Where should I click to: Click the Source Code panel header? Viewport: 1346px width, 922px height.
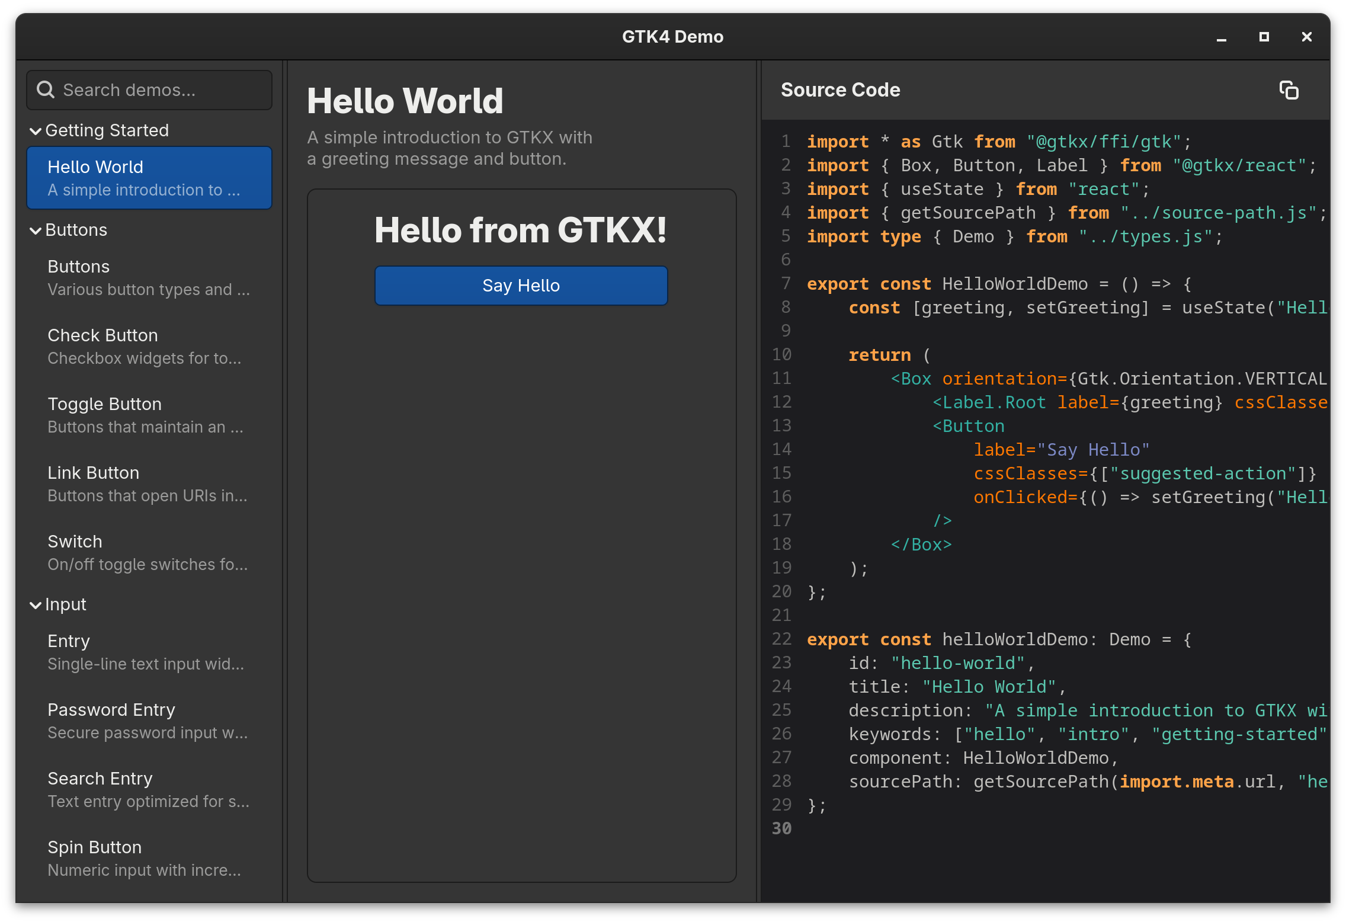(841, 90)
